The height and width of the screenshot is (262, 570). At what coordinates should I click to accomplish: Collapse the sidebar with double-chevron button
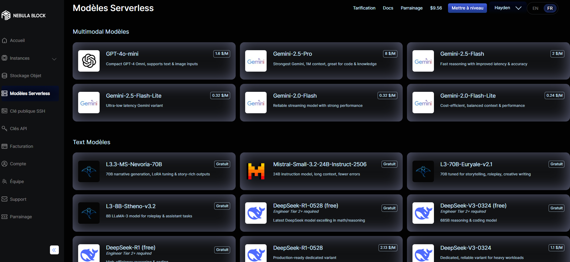pos(54,250)
